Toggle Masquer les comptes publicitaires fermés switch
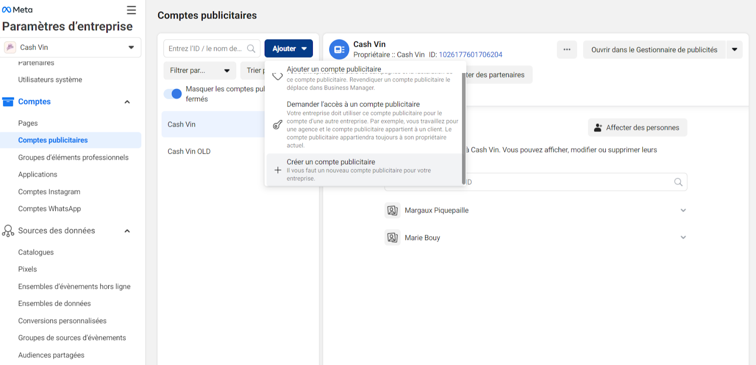The height and width of the screenshot is (365, 756). (173, 94)
